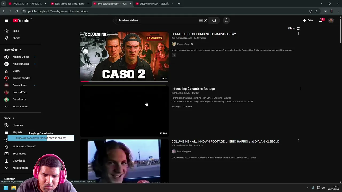Open the COLUMBINE - ALL KNOWN FOOTAGE title

pos(225,142)
